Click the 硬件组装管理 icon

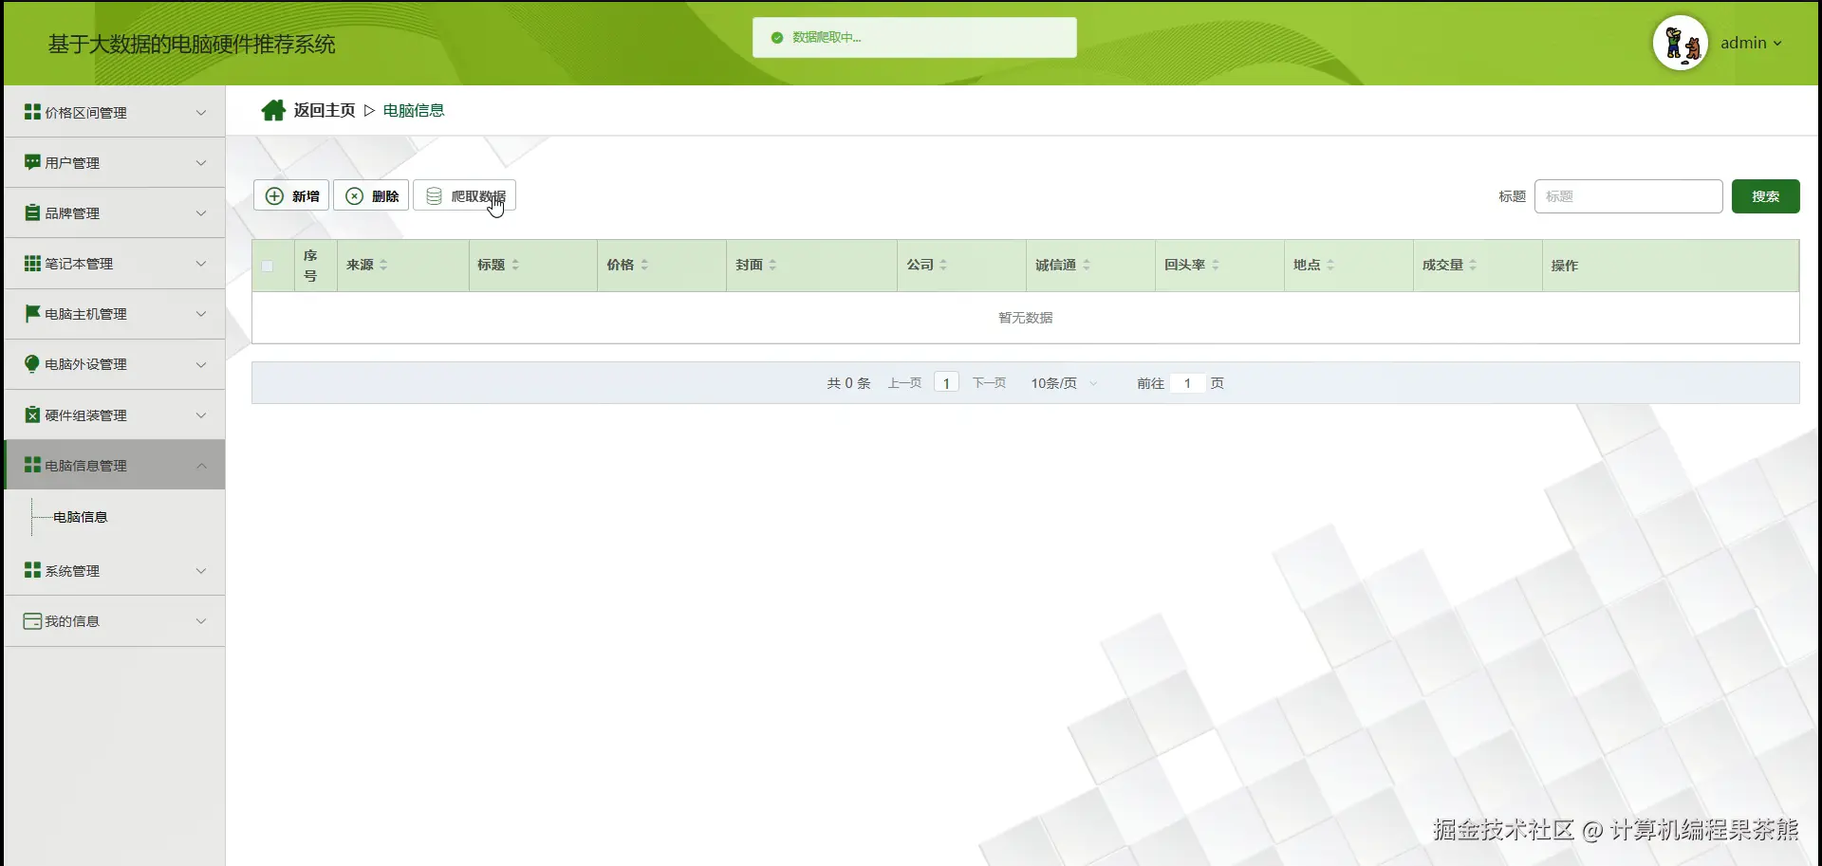pyautogui.click(x=32, y=415)
